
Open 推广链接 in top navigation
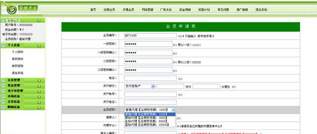pyautogui.click(x=242, y=10)
